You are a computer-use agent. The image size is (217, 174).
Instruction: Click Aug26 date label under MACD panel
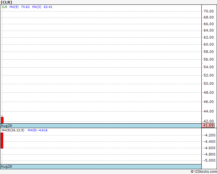6,166
